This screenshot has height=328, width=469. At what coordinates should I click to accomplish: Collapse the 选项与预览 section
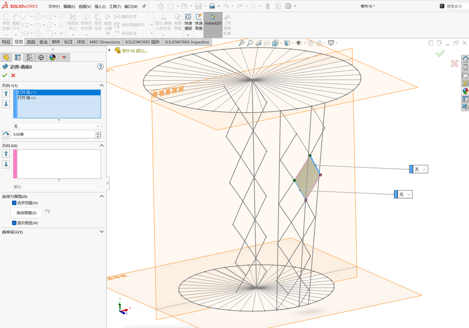(102, 197)
